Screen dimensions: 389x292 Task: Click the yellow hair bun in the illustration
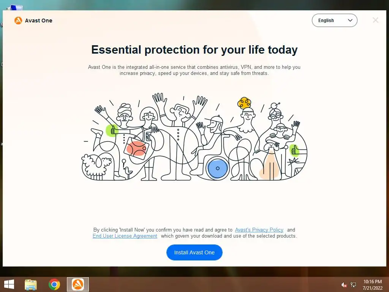[244, 103]
